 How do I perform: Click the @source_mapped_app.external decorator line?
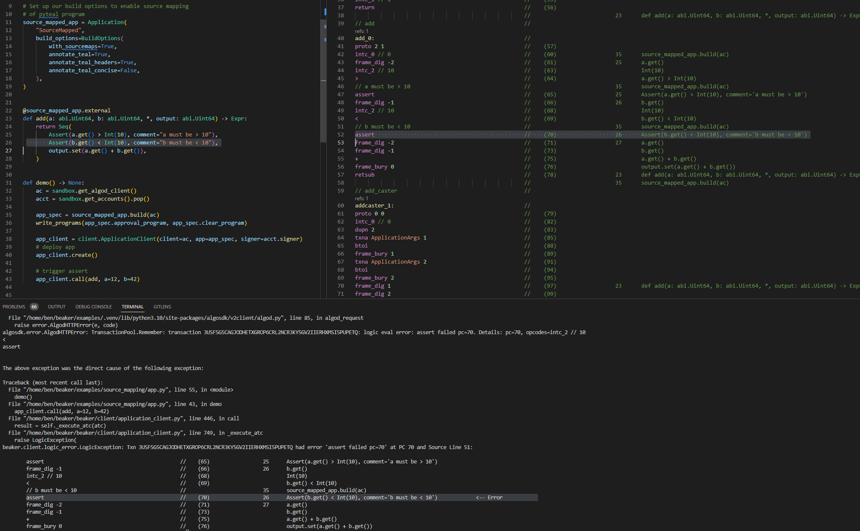point(67,111)
